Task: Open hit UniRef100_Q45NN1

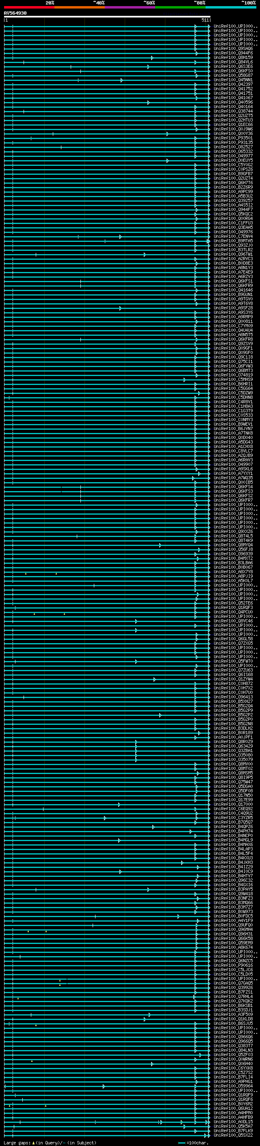Action: click(x=233, y=80)
